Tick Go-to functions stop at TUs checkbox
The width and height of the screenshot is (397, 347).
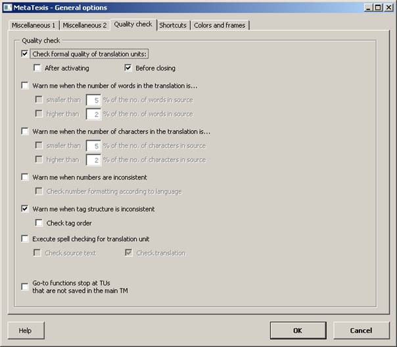pos(25,287)
